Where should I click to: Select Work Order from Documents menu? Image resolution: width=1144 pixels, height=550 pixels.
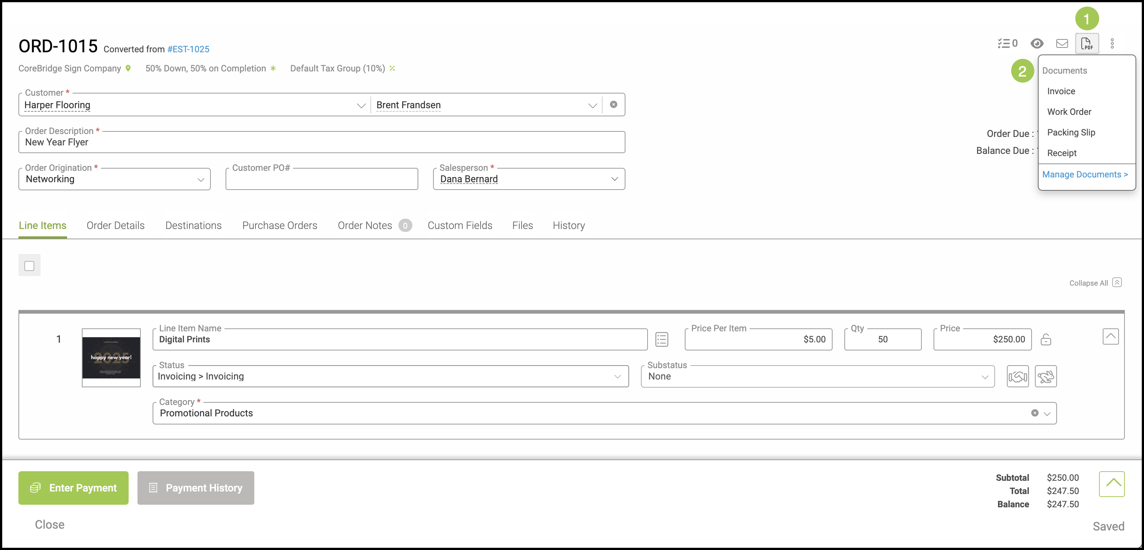pos(1069,112)
